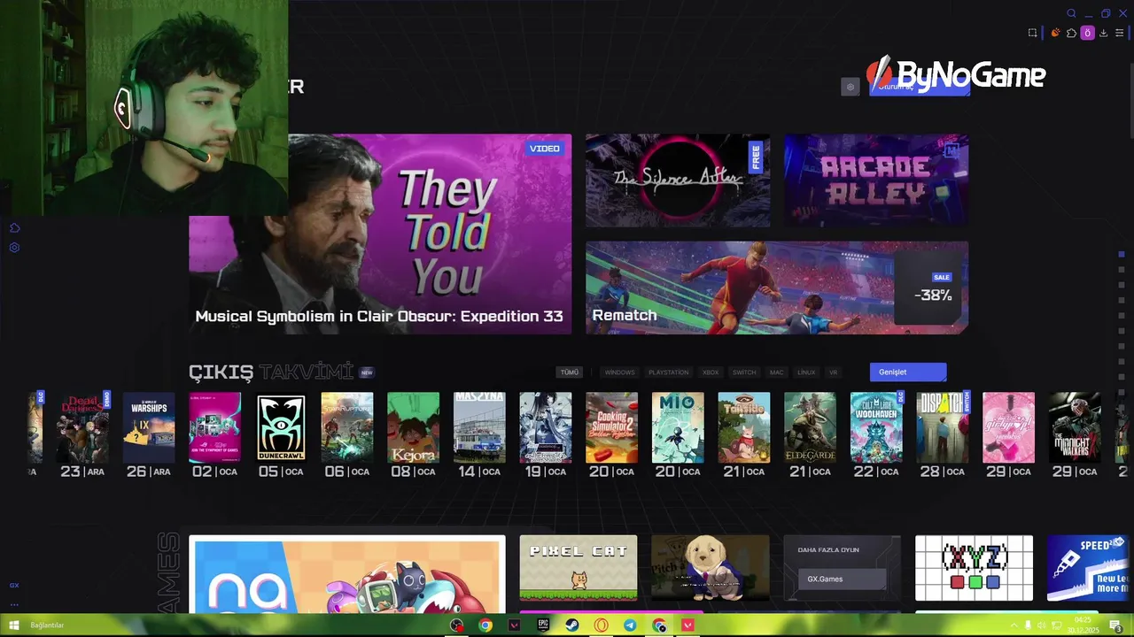Open the Kejora game 08 OCA
The image size is (1134, 637).
coord(413,428)
